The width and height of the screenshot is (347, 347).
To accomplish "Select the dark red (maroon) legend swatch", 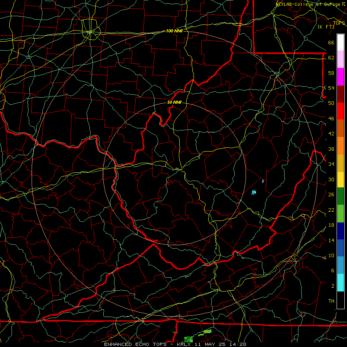I will [340, 94].
